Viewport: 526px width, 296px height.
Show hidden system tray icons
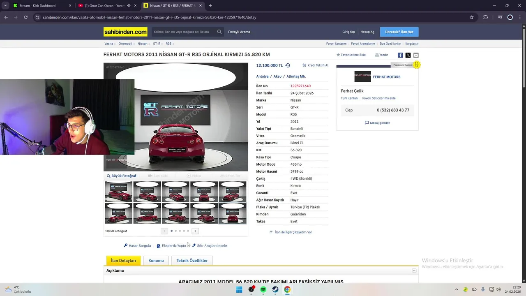coord(457,289)
